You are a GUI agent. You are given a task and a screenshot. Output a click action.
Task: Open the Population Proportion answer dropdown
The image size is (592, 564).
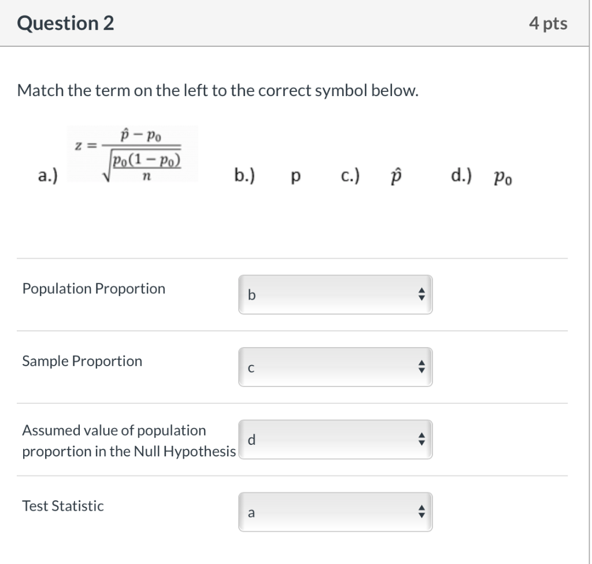pyautogui.click(x=335, y=294)
